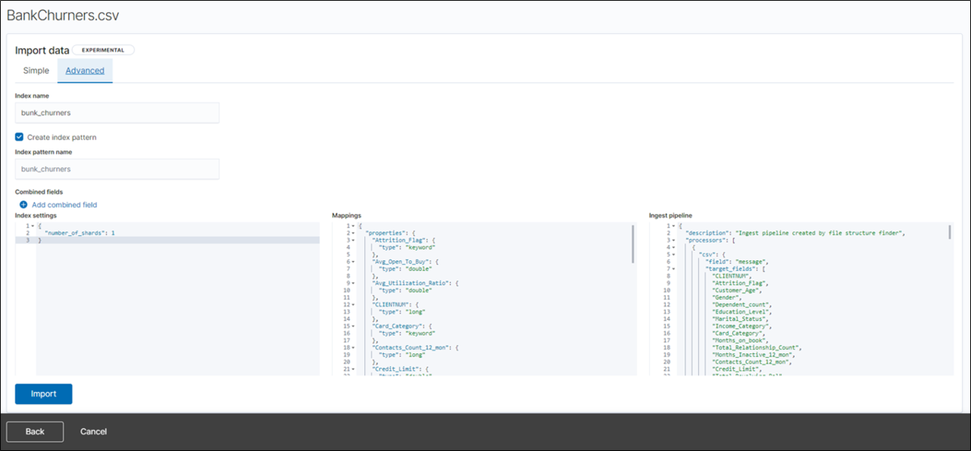Click "Income_Category" in the target fields

pos(743,326)
